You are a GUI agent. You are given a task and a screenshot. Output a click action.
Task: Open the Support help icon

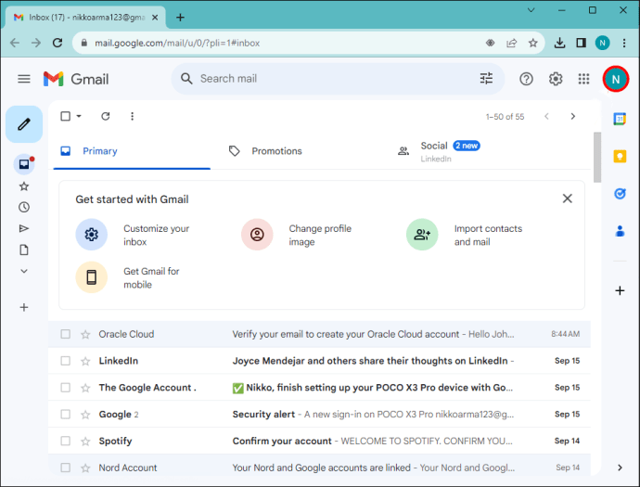coord(526,79)
